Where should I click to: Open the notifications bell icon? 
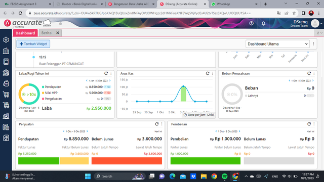(x=263, y=23)
